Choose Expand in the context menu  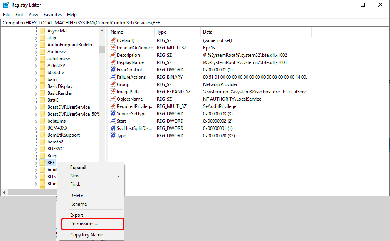pyautogui.click(x=90, y=167)
